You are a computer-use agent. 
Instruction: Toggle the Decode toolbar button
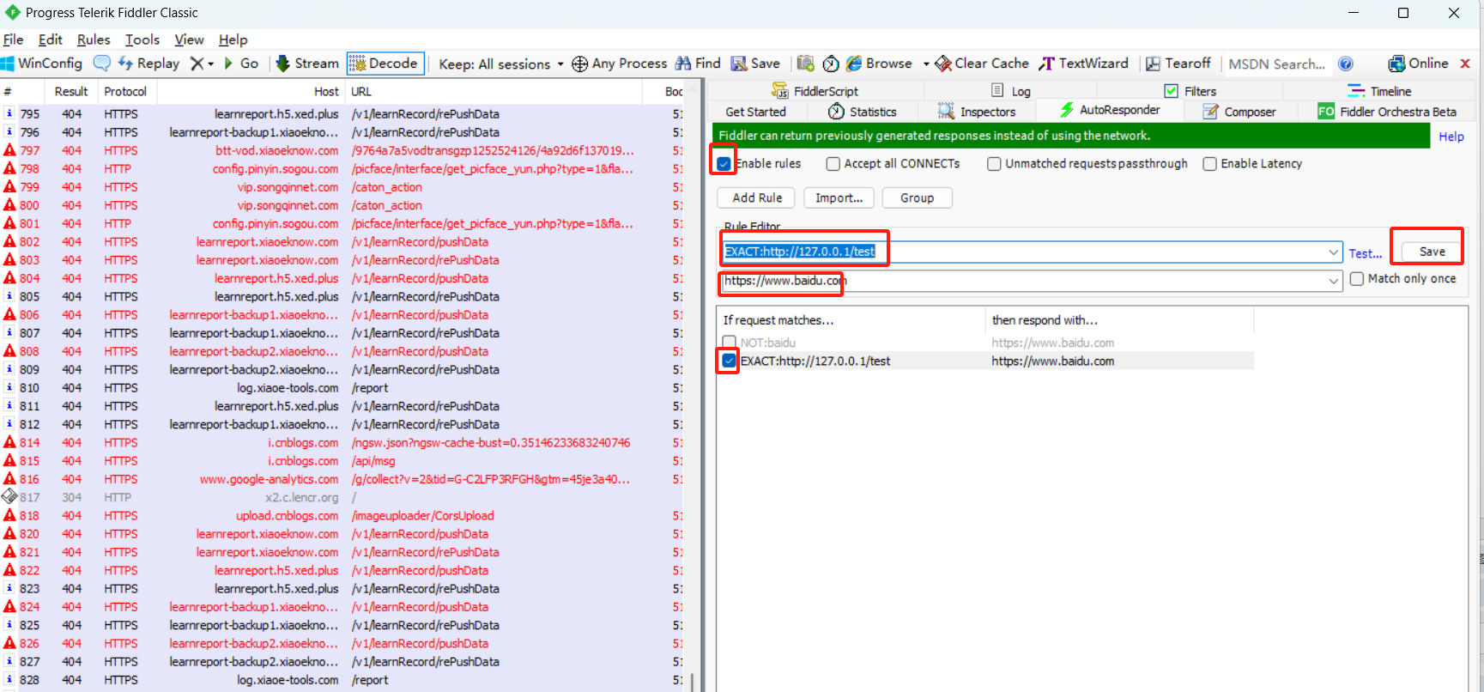tap(385, 64)
